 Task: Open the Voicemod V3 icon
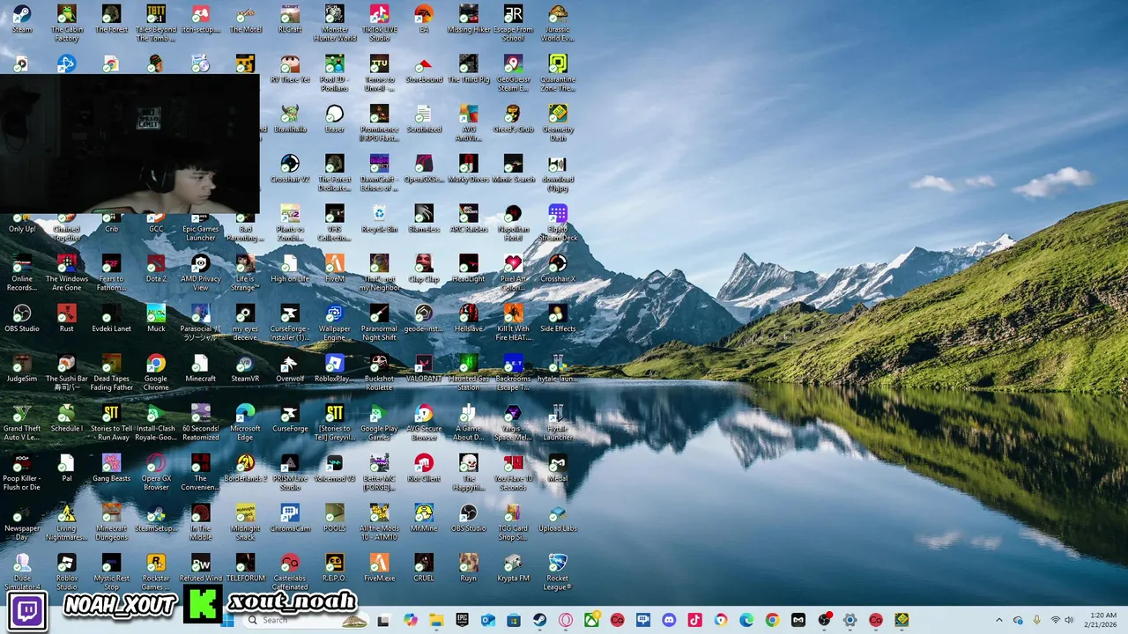[x=335, y=469]
